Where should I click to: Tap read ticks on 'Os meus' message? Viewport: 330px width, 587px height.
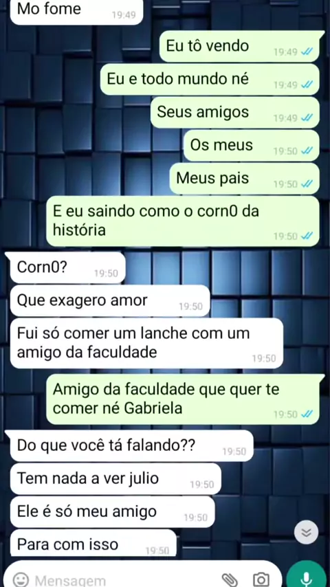point(307,151)
